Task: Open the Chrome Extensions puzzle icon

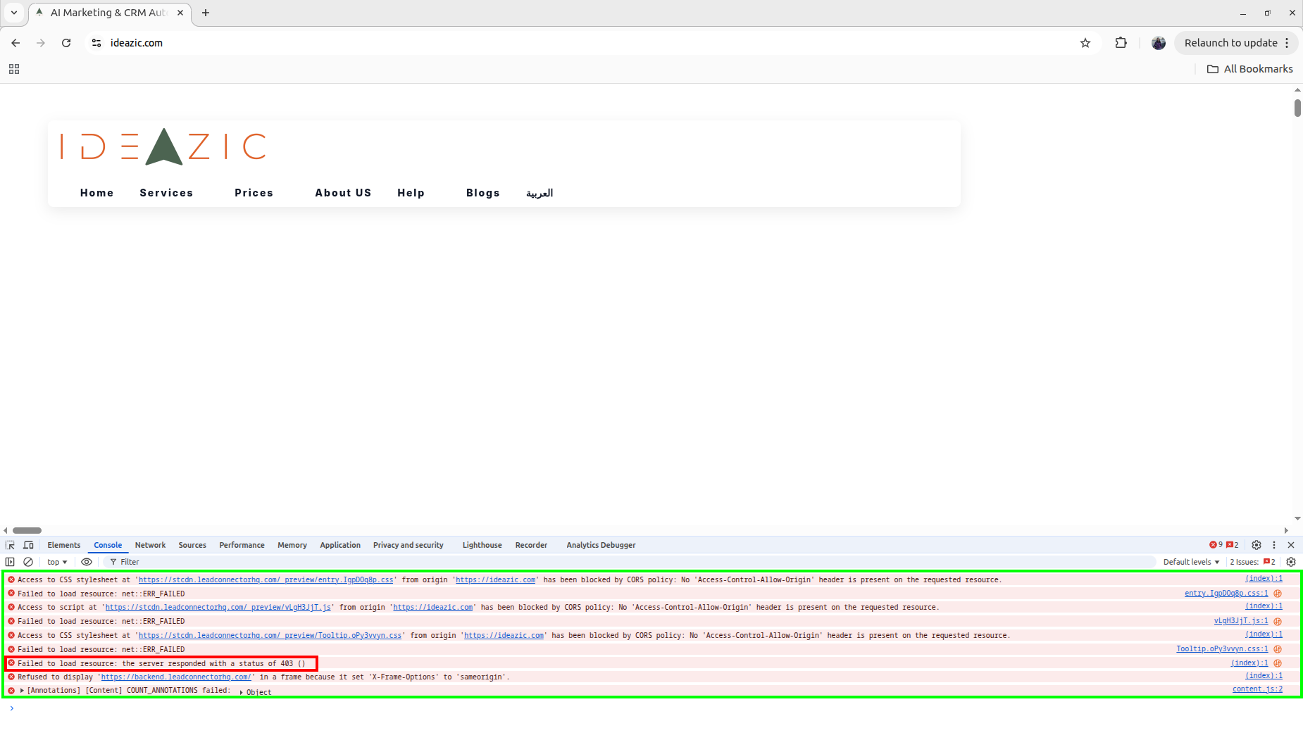Action: click(x=1121, y=43)
